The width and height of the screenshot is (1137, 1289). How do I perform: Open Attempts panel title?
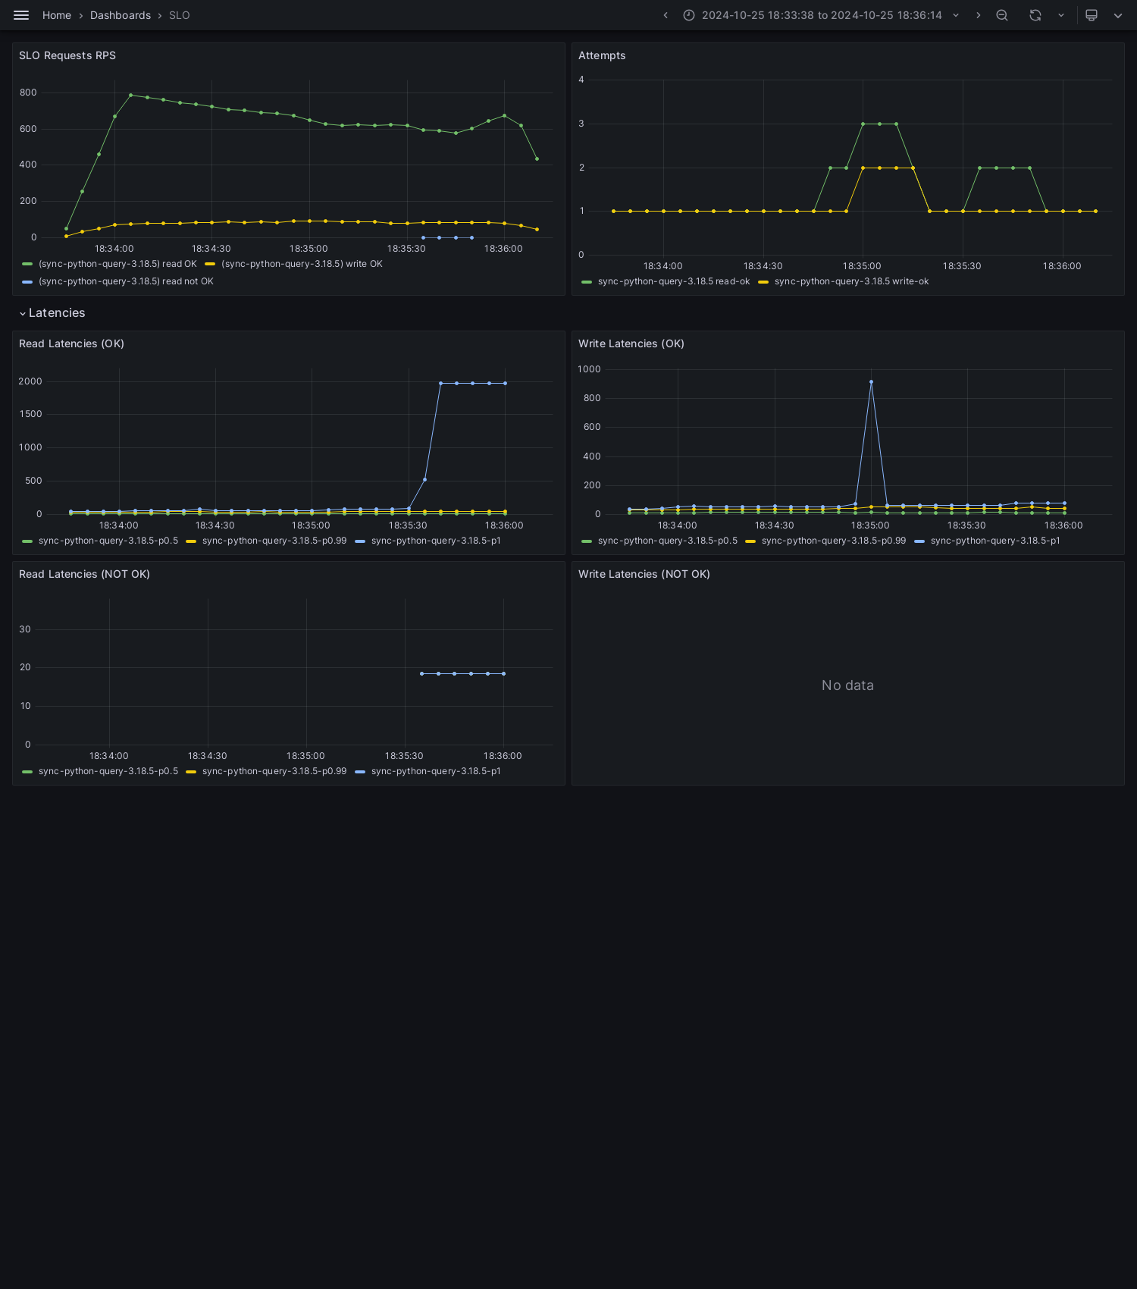coord(602,55)
